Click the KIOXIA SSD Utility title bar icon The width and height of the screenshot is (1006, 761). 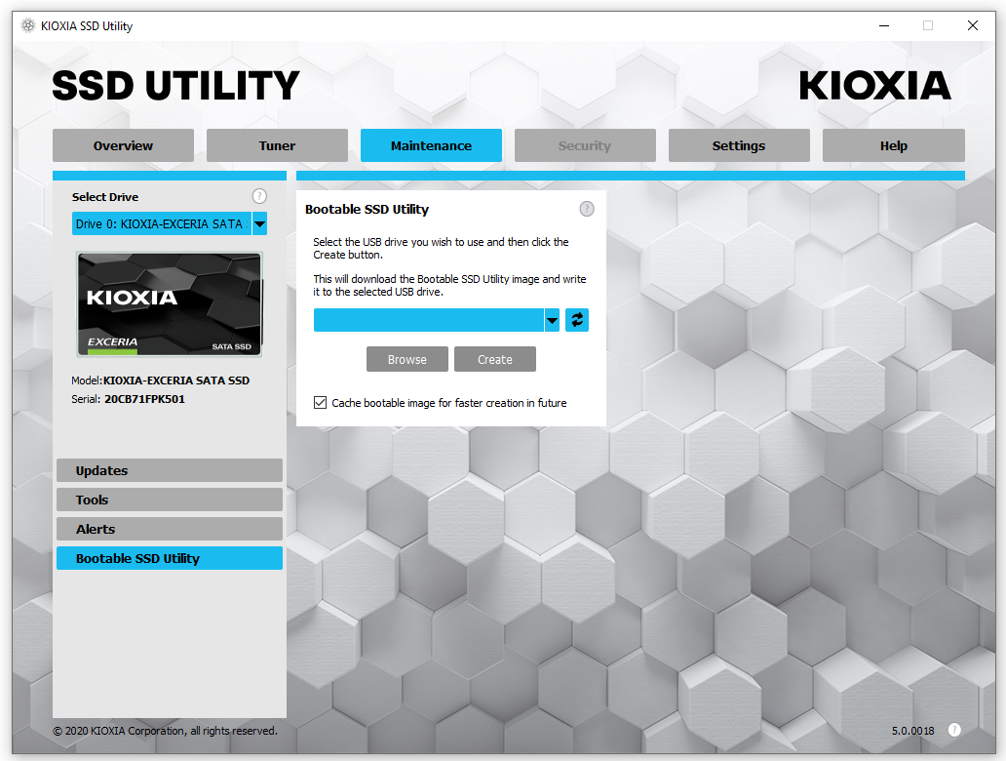point(28,25)
